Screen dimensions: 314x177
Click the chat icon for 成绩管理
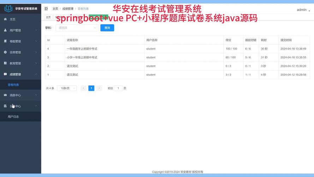[5, 74]
